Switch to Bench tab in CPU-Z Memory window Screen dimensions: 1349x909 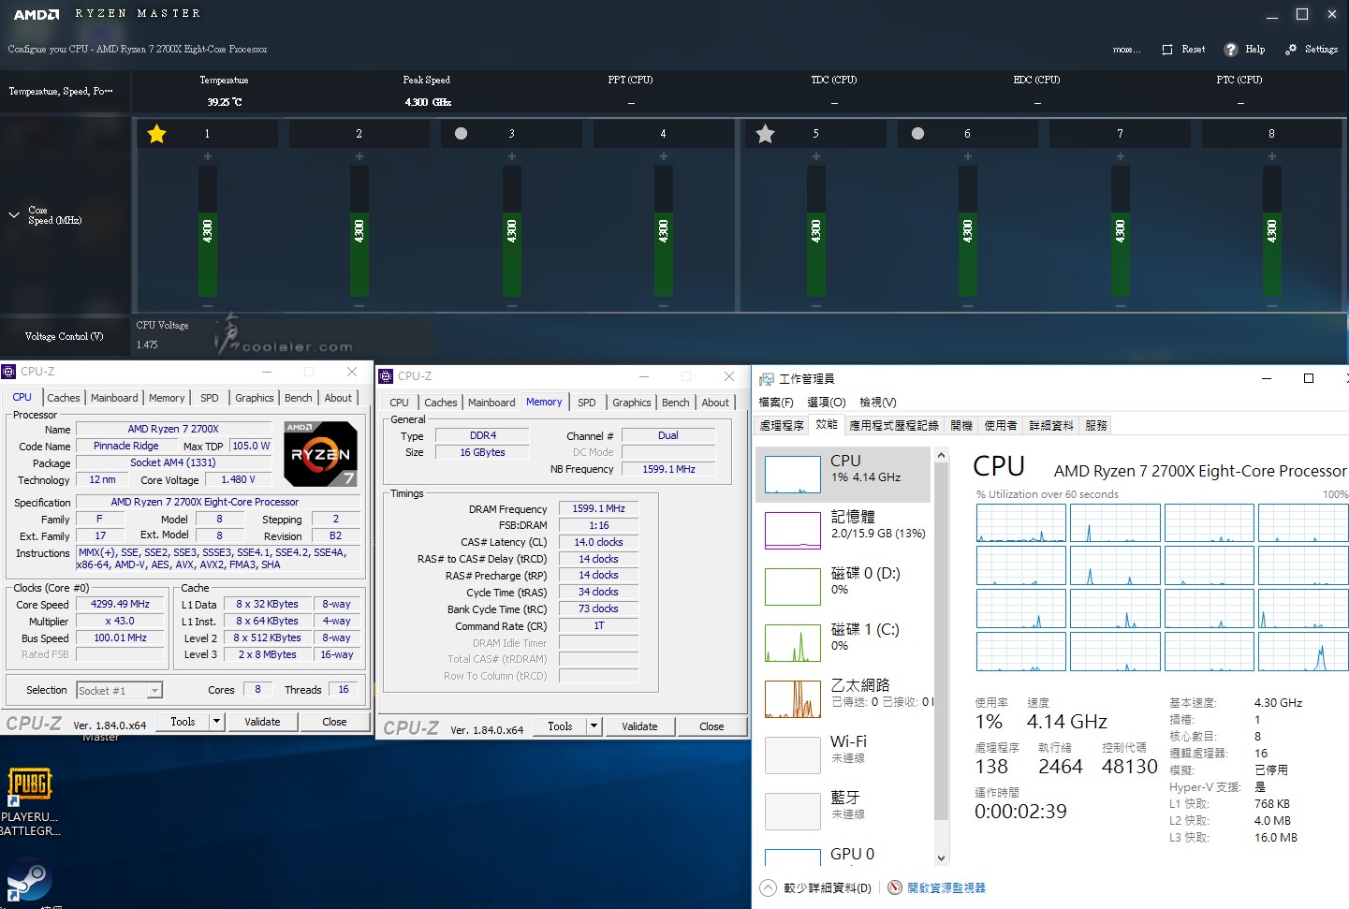[676, 403]
